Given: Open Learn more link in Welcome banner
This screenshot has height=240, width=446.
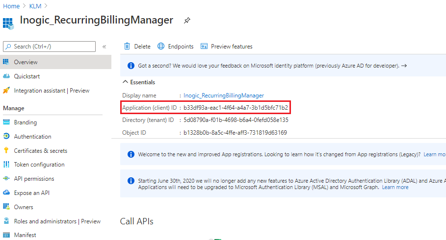Looking at the screenshot, I should (x=434, y=154).
